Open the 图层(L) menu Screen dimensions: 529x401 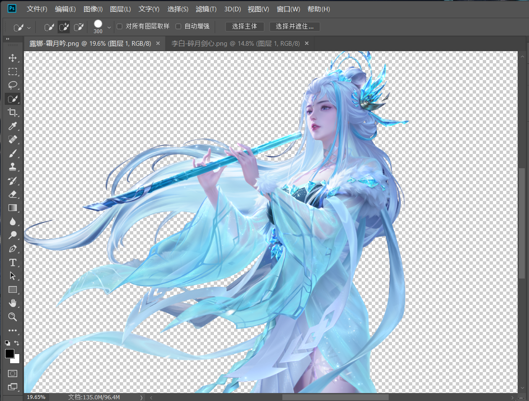coord(120,9)
